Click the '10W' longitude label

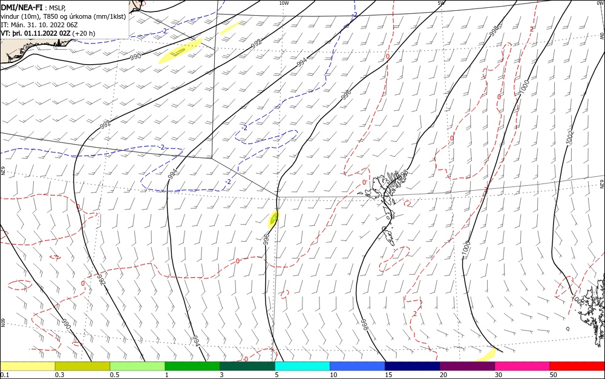click(284, 3)
